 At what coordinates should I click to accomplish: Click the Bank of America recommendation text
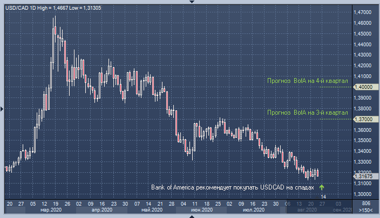(232, 187)
